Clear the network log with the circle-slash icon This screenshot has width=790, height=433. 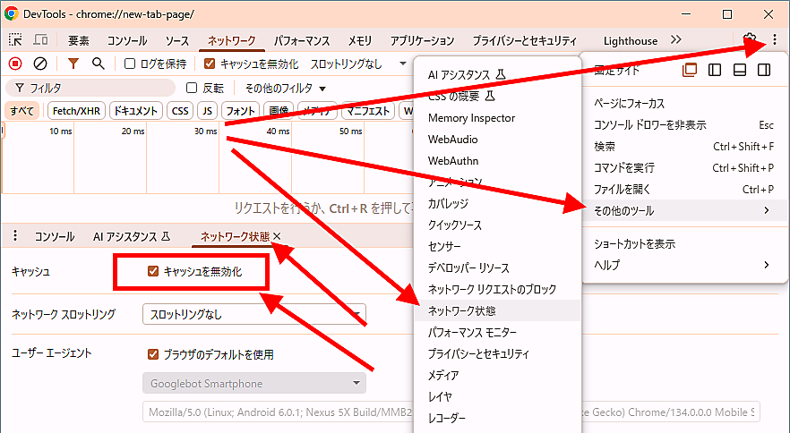(x=40, y=64)
